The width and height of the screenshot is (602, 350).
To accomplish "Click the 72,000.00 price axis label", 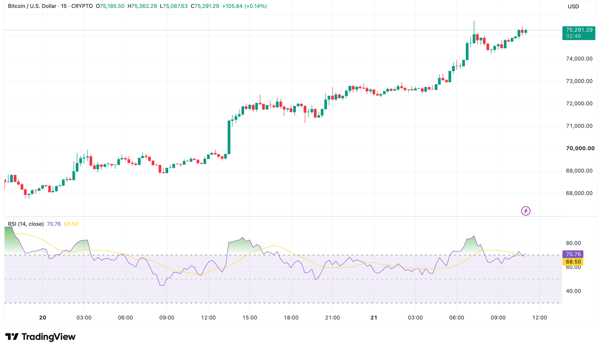I will tap(579, 103).
